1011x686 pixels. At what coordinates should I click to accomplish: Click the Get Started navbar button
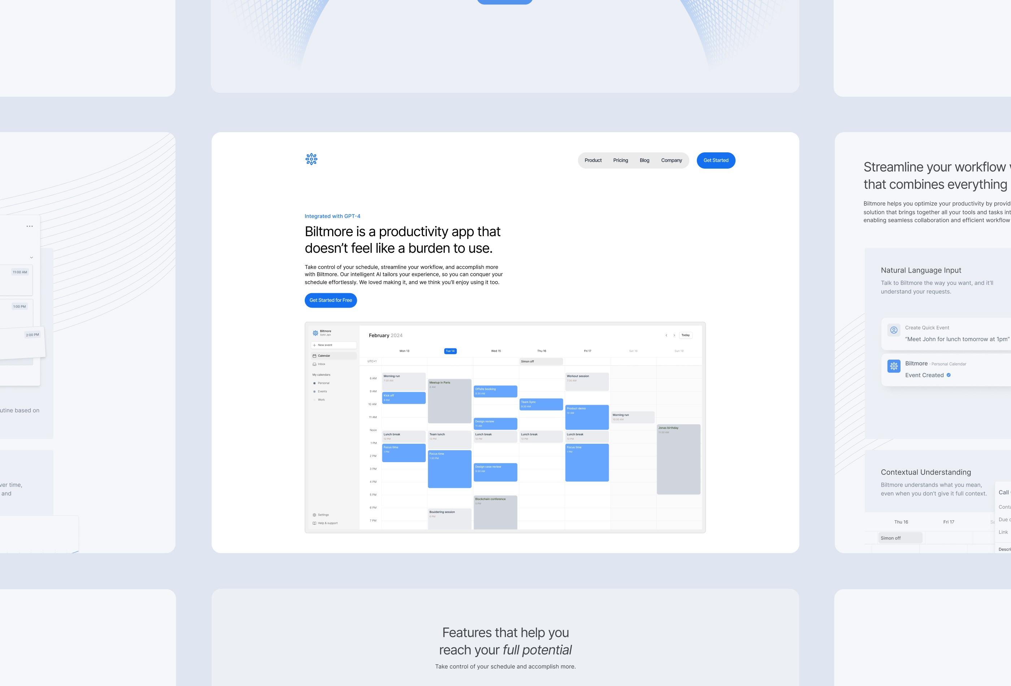(x=716, y=160)
